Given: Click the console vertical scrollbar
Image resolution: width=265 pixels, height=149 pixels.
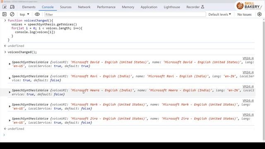Looking at the screenshot, I should point(264,80).
